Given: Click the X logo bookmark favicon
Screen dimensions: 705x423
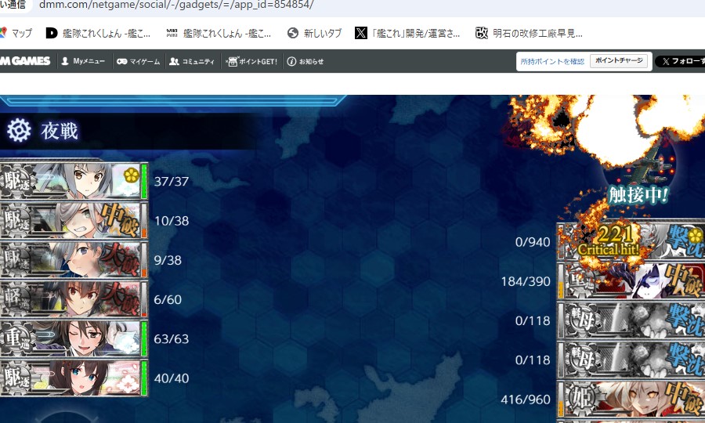Looking at the screenshot, I should pyautogui.click(x=360, y=33).
